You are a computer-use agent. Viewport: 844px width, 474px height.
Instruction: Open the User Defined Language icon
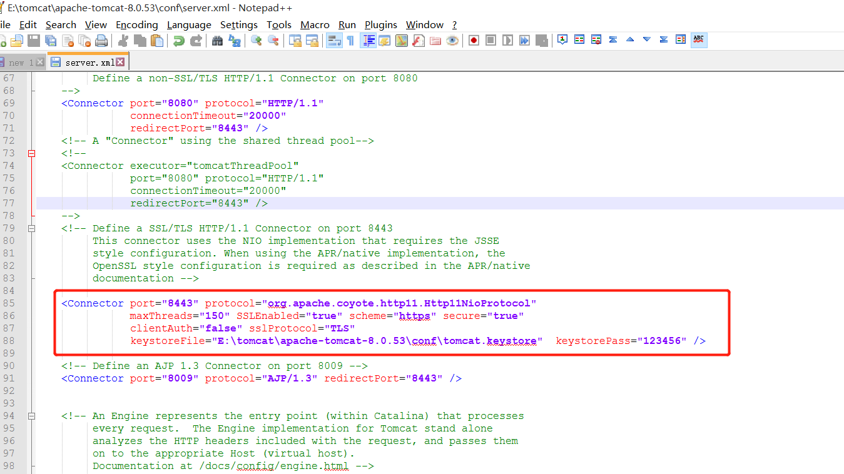385,41
